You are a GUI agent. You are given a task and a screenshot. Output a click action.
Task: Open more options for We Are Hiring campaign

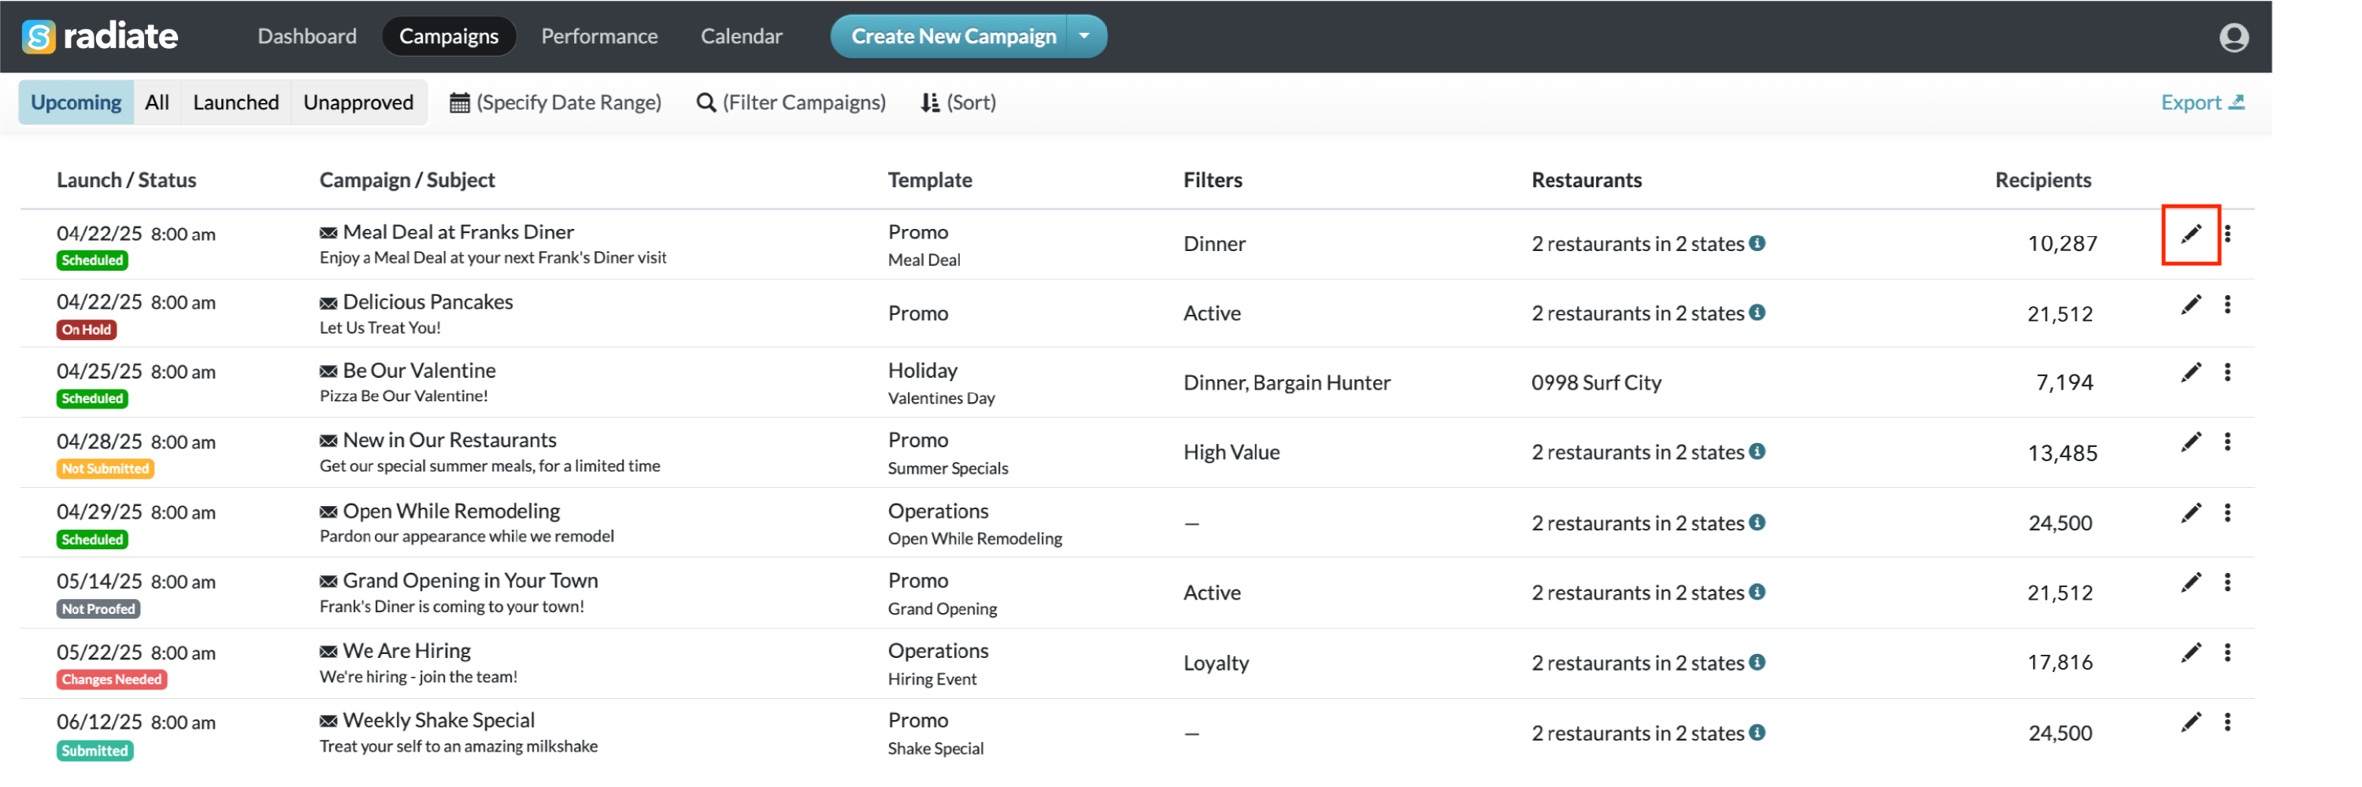click(2227, 653)
